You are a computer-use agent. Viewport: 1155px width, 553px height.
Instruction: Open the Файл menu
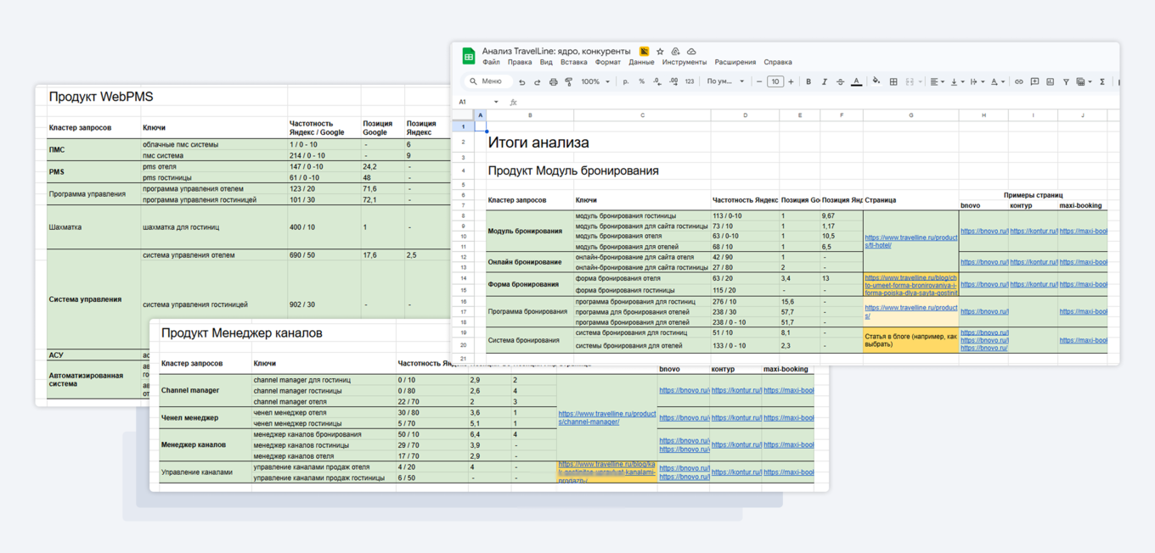(491, 63)
